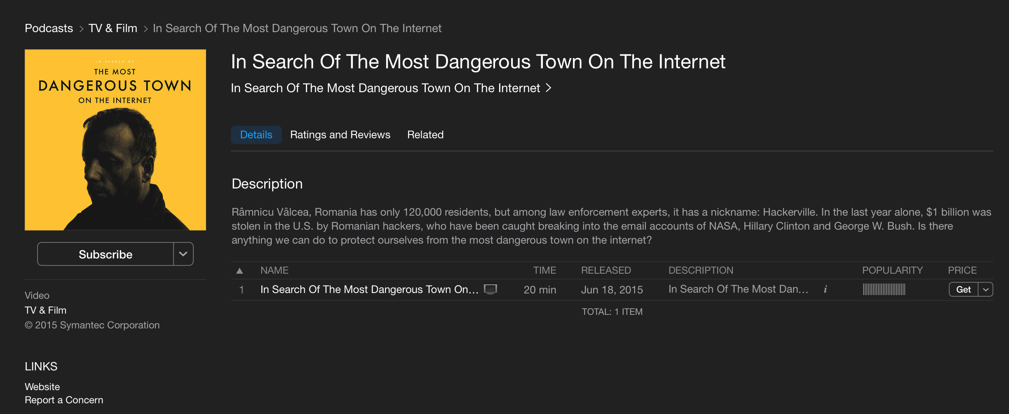The height and width of the screenshot is (414, 1009).
Task: Click the chevron after the podcast title
Action: tap(549, 88)
